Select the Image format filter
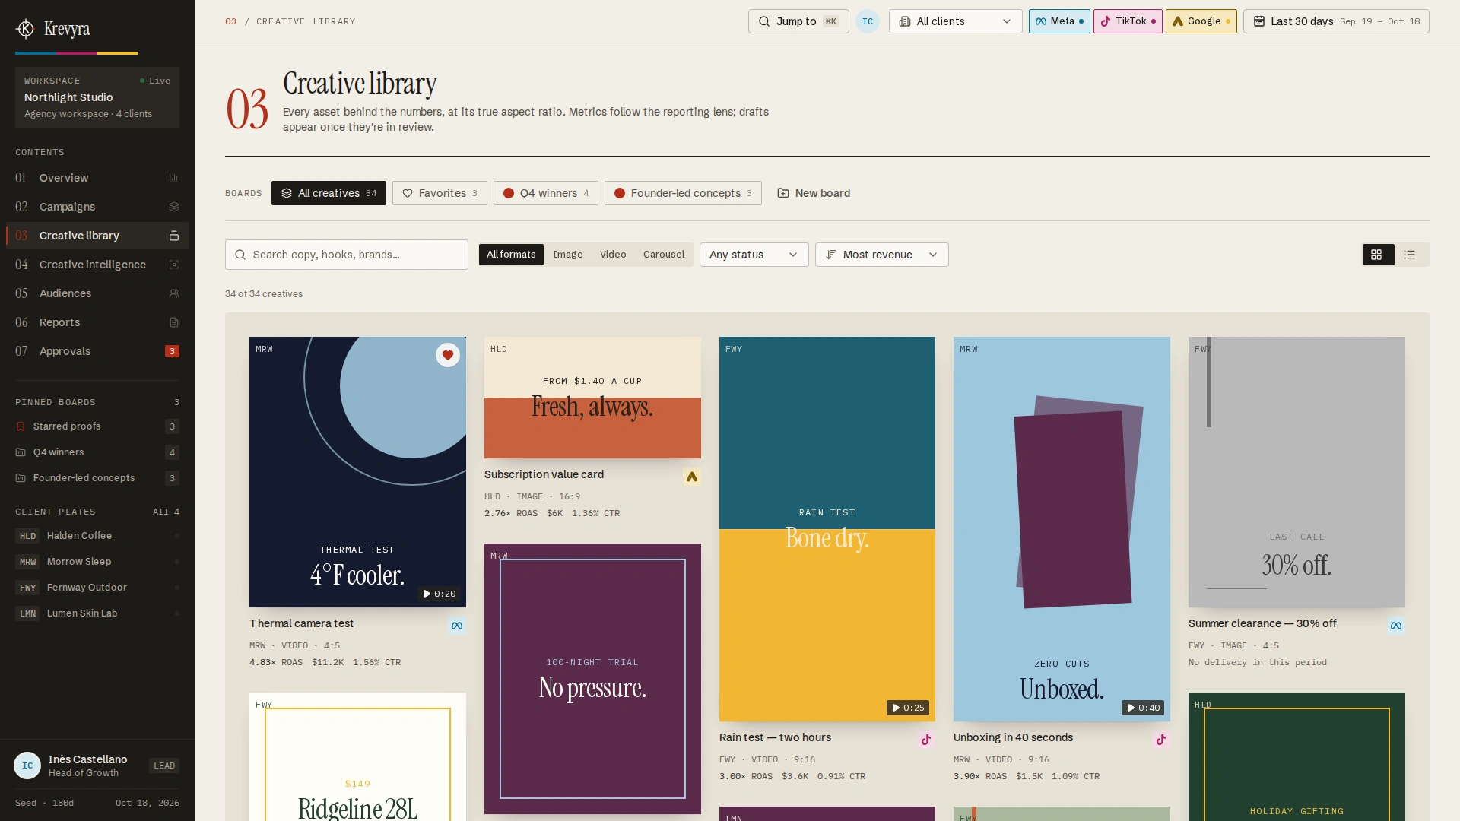 (567, 255)
